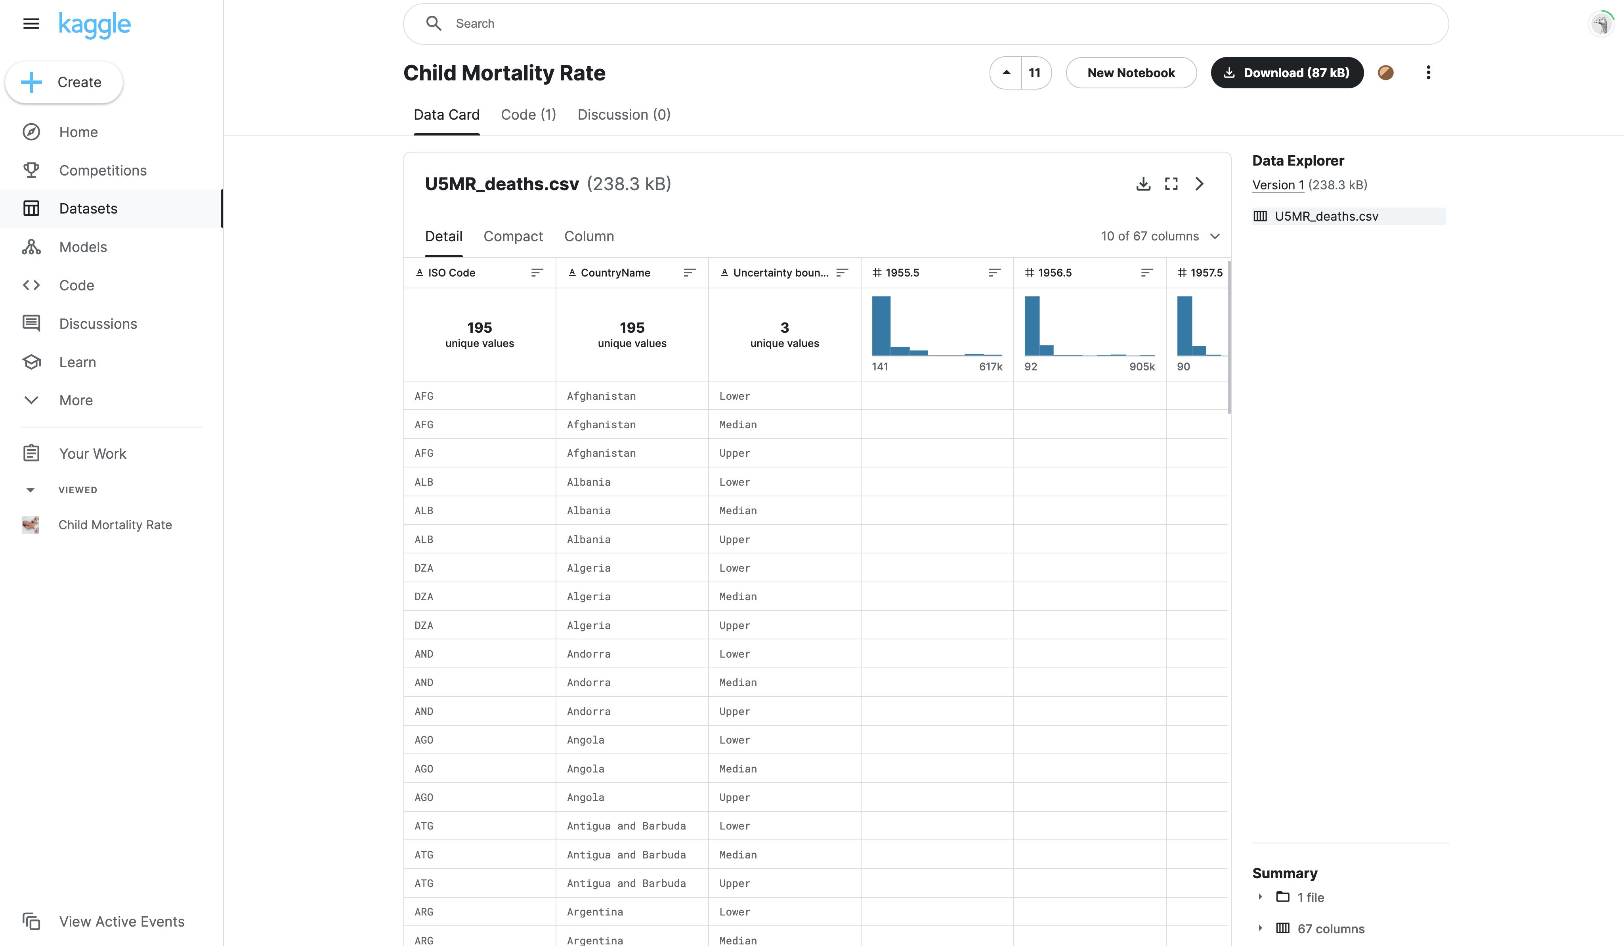Screen dimensions: 1624x946
Task: Open the three-dot more options menu
Action: 1428,73
